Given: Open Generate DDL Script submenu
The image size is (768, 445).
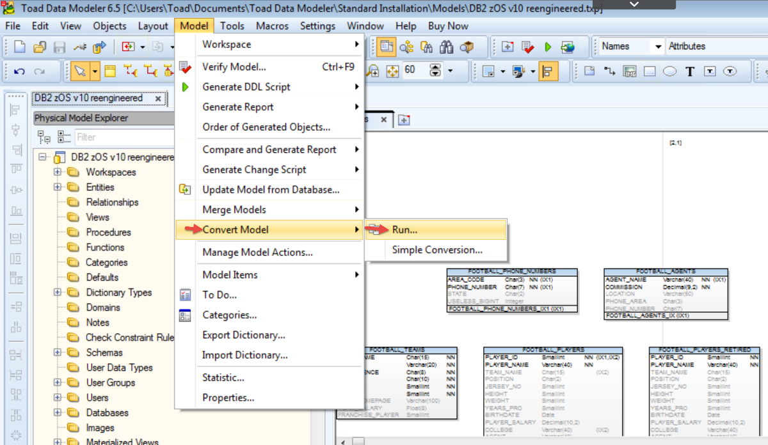Looking at the screenshot, I should point(270,87).
